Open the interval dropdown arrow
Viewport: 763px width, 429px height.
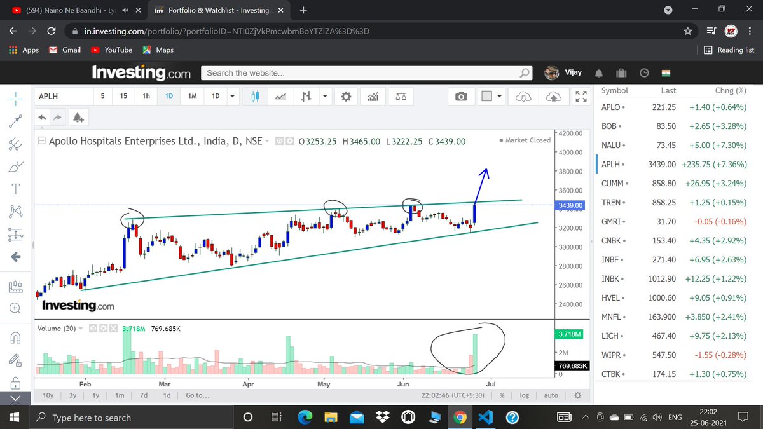(x=232, y=97)
